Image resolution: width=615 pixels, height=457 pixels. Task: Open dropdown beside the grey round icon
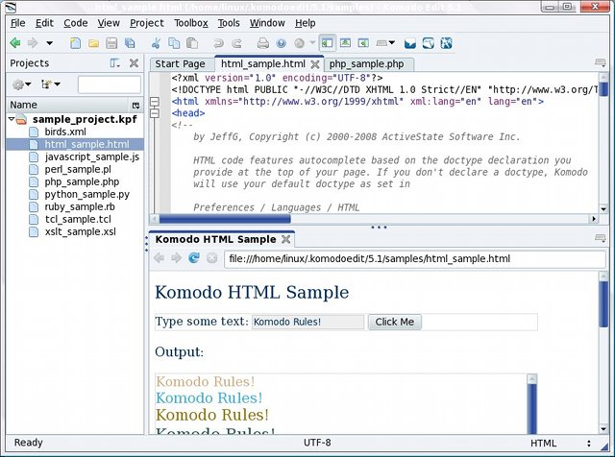312,42
